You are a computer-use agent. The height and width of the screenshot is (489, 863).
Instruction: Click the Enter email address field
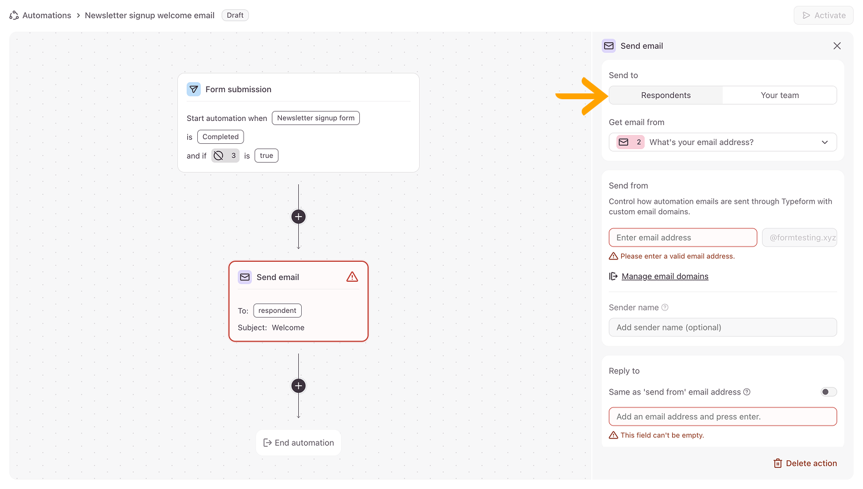[683, 238]
